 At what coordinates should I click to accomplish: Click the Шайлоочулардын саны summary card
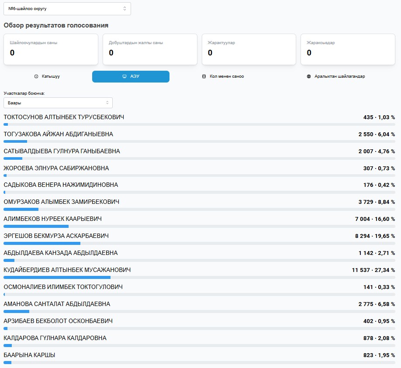coord(51,49)
